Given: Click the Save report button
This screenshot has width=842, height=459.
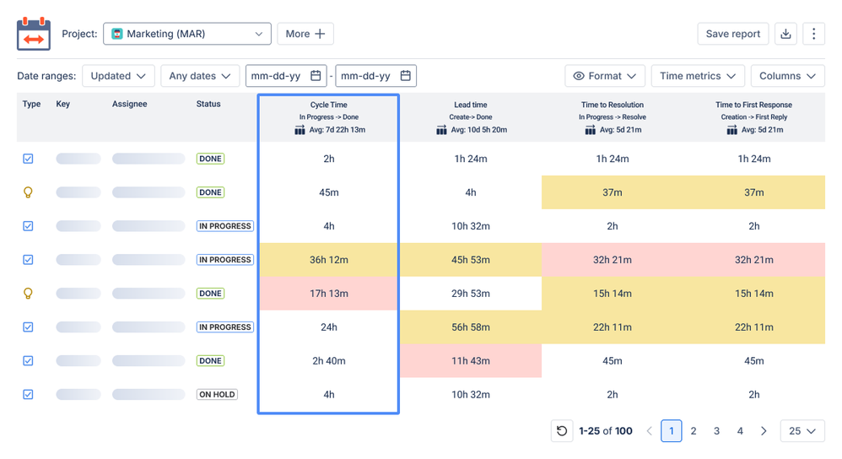Looking at the screenshot, I should (x=733, y=34).
